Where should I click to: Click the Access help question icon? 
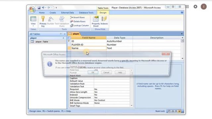(x=182, y=13)
